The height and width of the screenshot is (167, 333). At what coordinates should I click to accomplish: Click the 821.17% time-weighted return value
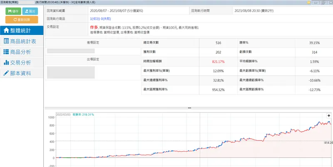(x=218, y=62)
